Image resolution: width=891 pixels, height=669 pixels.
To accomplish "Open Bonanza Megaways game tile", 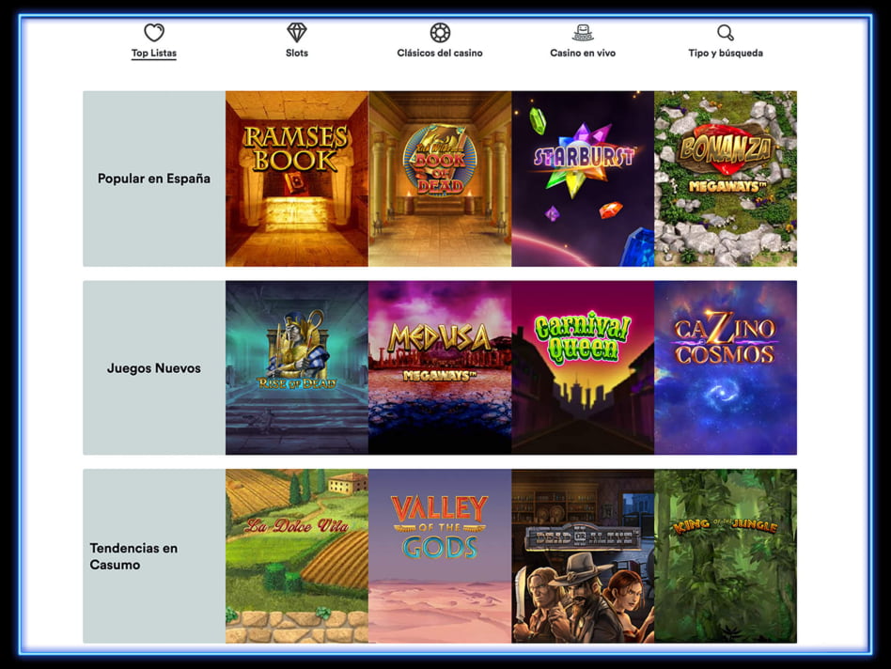I will coord(726,179).
